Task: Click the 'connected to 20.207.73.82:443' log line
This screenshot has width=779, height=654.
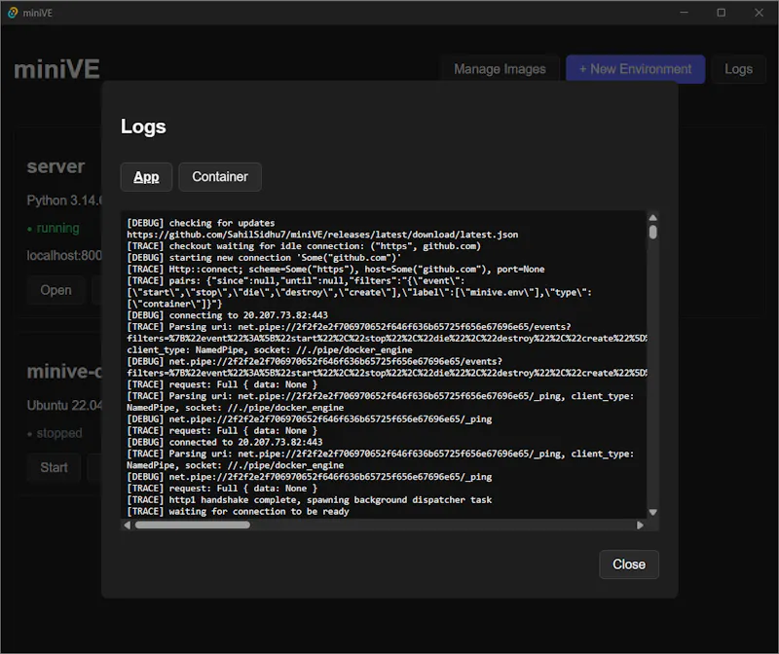Action: 225,442
